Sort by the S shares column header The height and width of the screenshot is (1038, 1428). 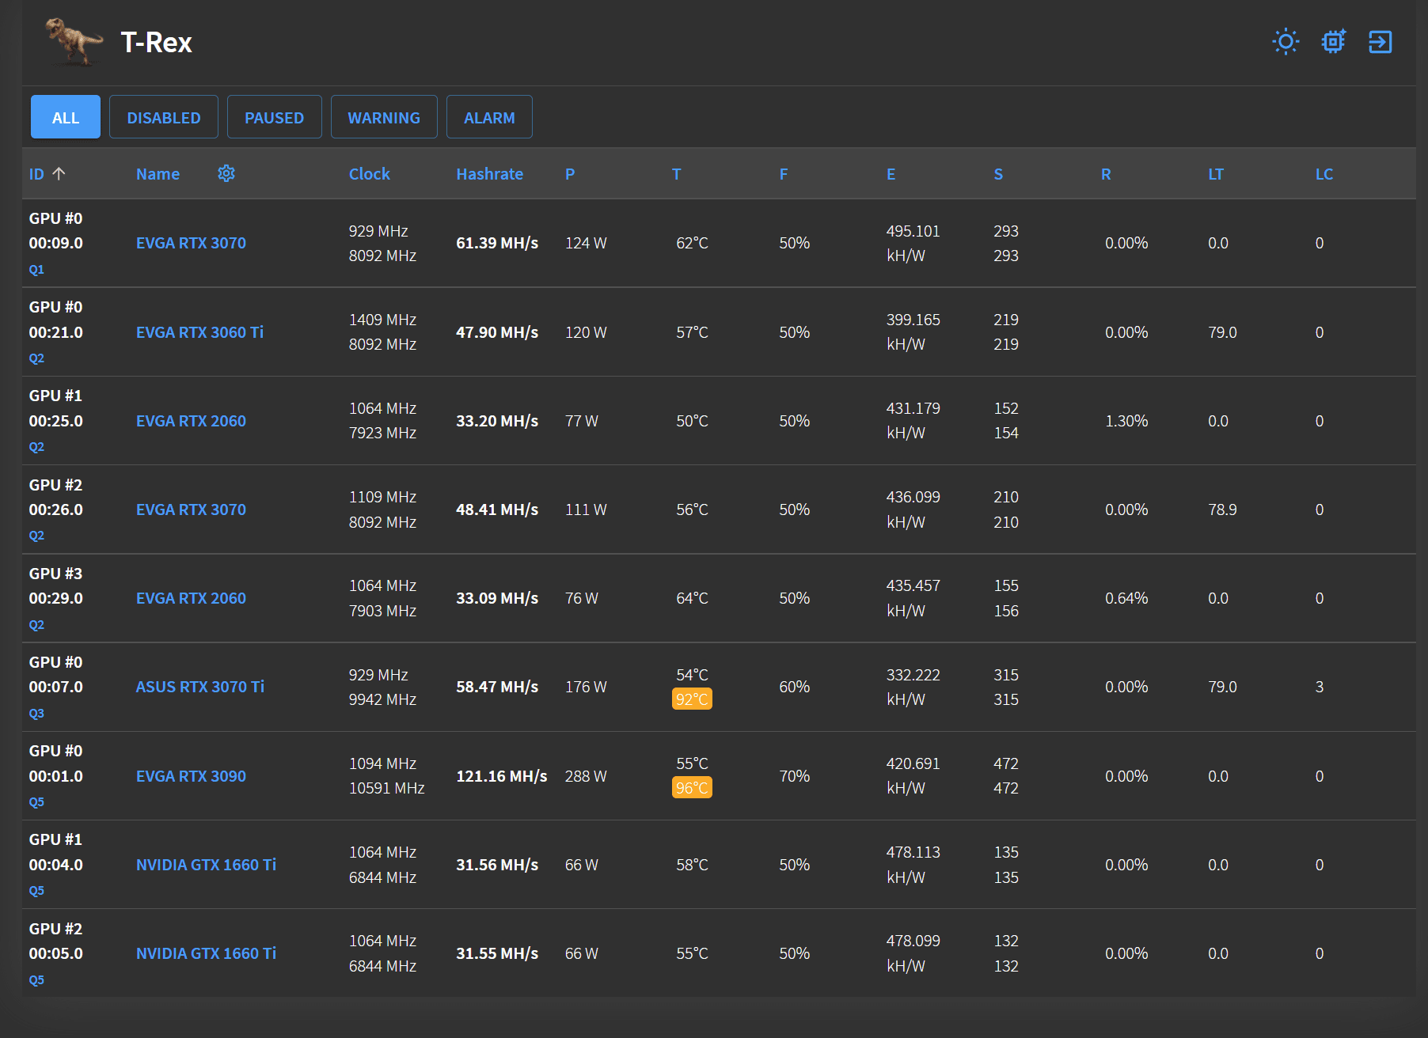(x=998, y=174)
